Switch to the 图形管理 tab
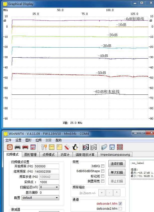 coord(31,155)
